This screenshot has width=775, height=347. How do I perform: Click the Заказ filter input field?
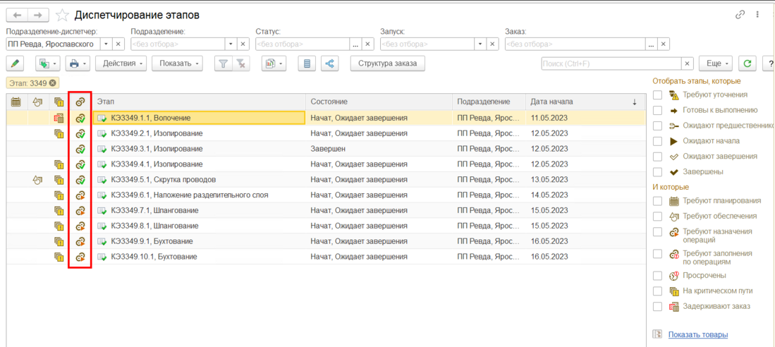click(576, 44)
